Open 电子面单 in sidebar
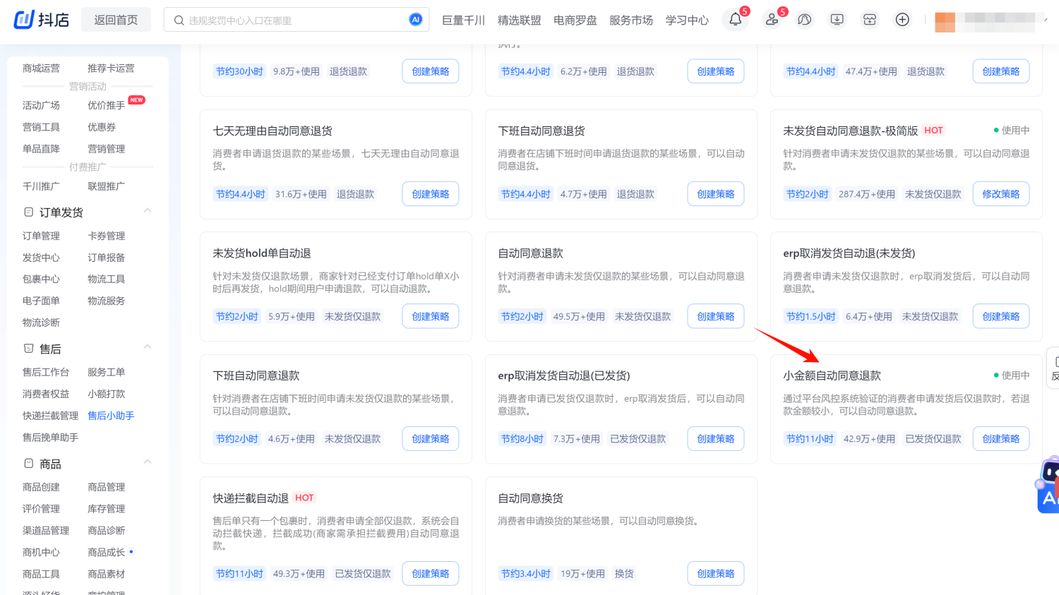 [41, 301]
